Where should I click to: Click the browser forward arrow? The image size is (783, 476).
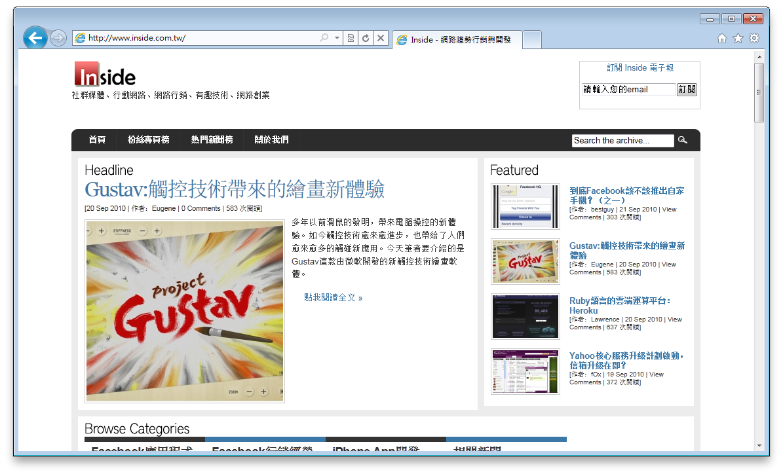[58, 38]
